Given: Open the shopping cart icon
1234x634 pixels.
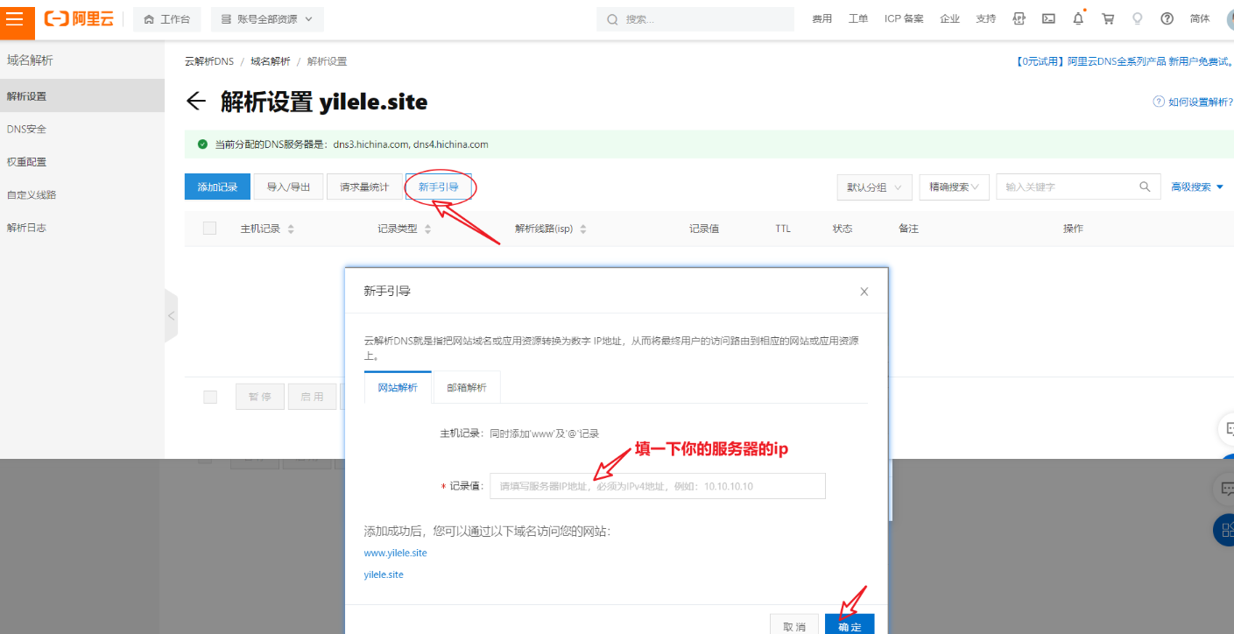Looking at the screenshot, I should tap(1108, 18).
